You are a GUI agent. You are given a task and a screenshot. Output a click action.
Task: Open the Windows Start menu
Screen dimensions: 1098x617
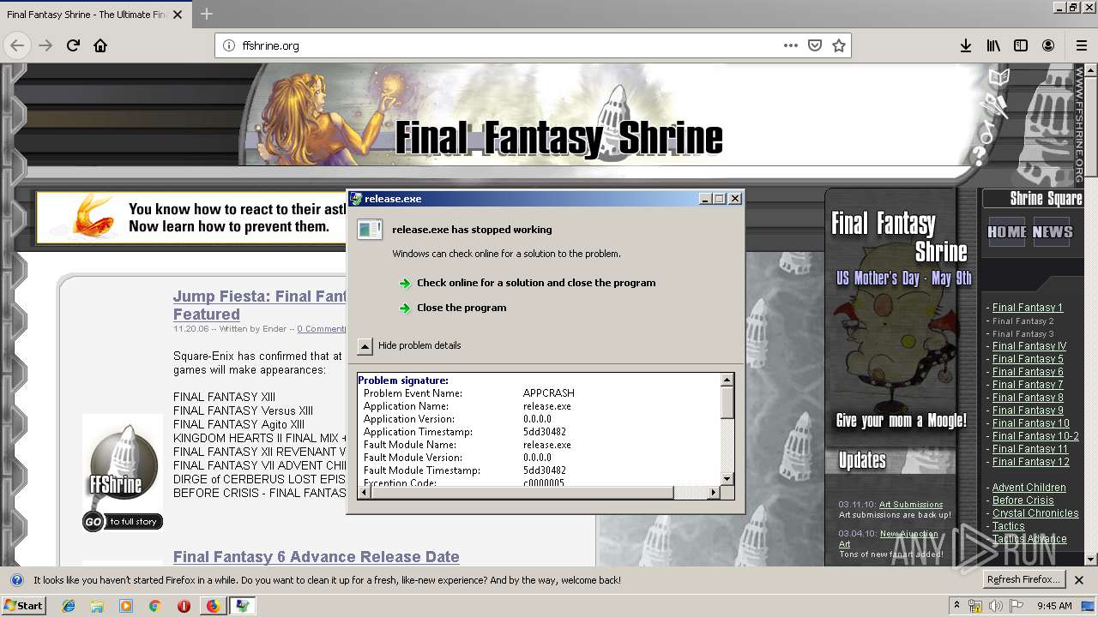(23, 606)
